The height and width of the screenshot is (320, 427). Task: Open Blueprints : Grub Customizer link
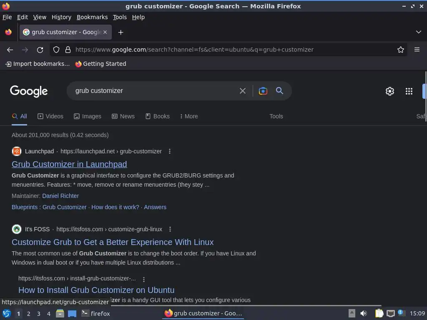(x=49, y=207)
